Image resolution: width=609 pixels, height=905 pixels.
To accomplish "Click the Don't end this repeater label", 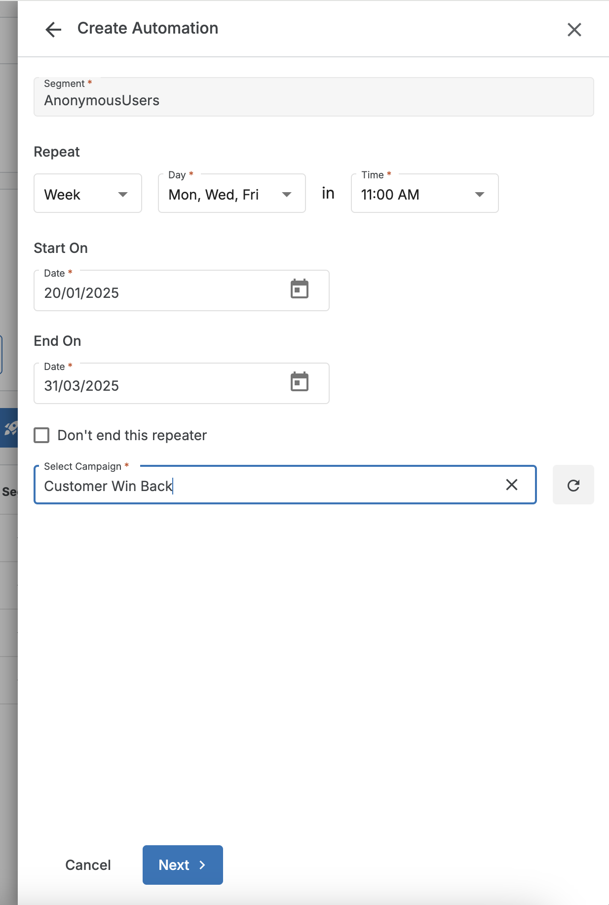I will 132,435.
